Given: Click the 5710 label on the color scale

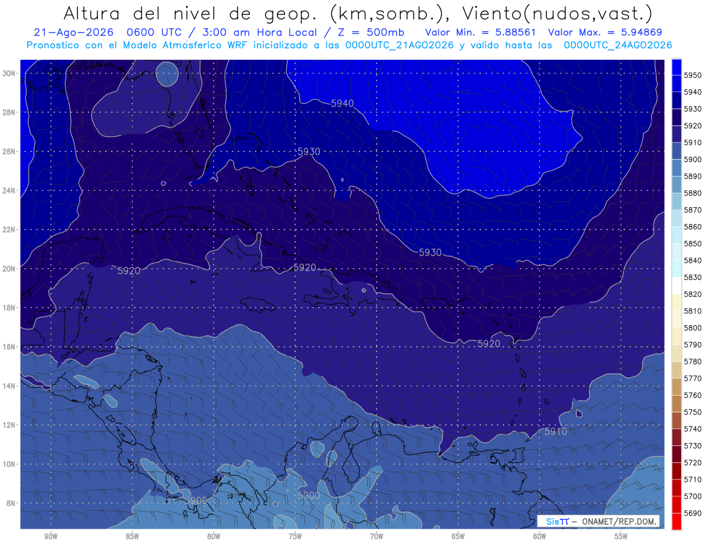Looking at the screenshot, I should [692, 479].
